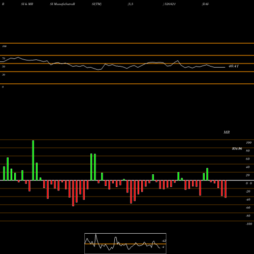Click the RSI value 40.41 label
Image resolution: width=254 pixels, height=254 pixels.
coord(234,66)
